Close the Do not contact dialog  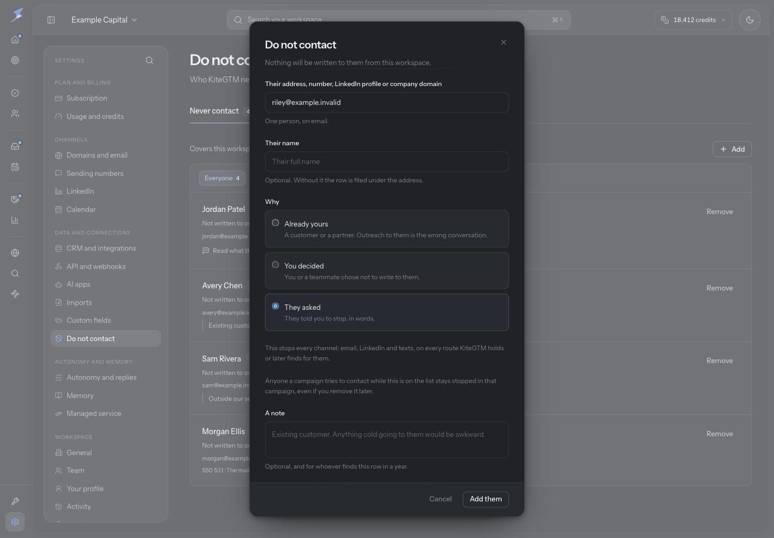504,43
